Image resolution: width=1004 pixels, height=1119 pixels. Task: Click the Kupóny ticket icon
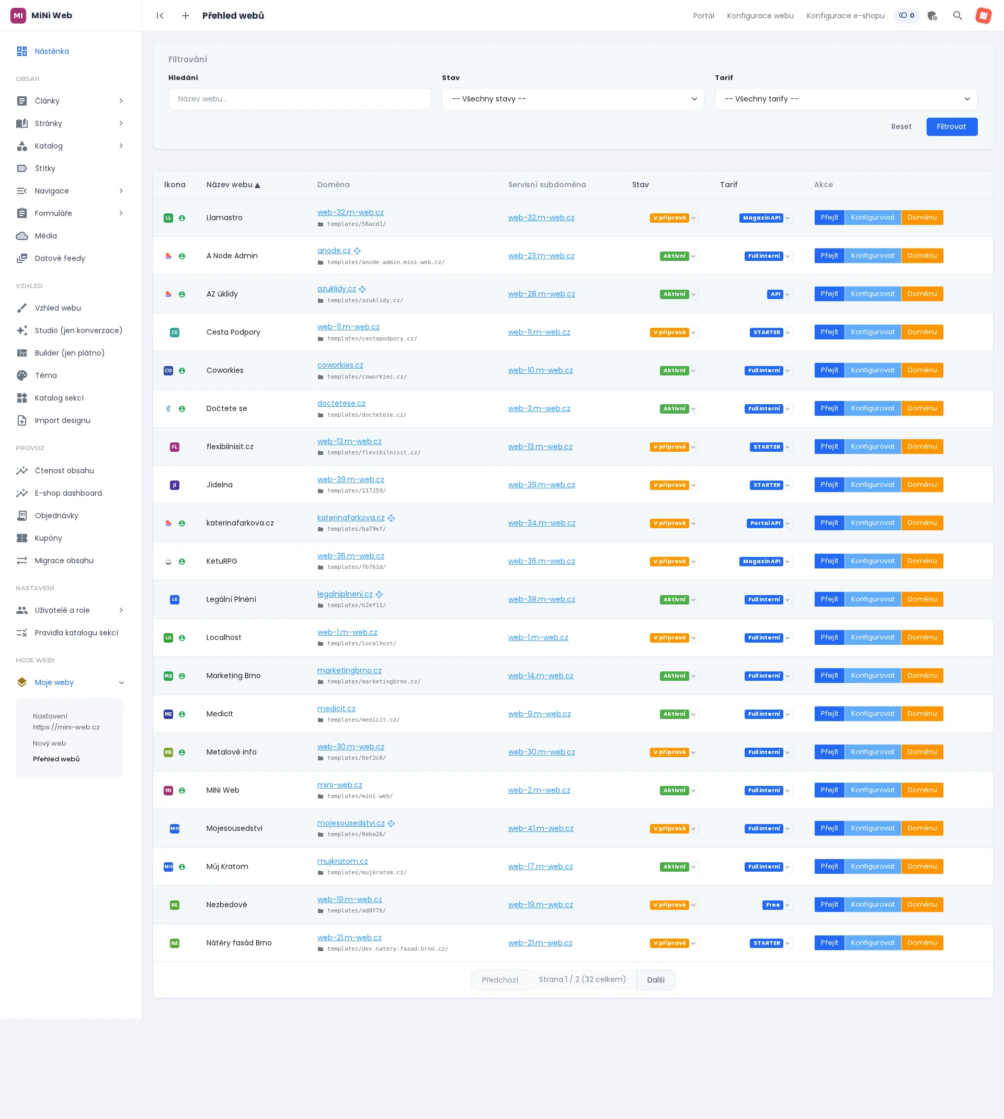(22, 538)
